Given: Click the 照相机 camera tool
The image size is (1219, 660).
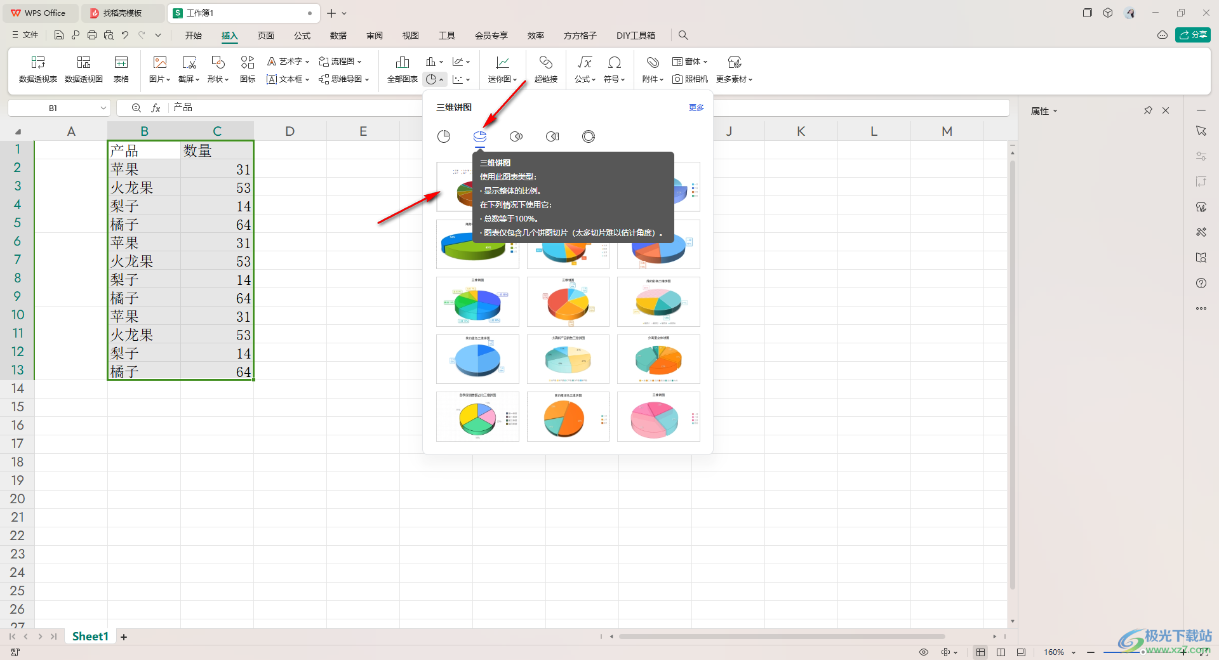Looking at the screenshot, I should (690, 79).
